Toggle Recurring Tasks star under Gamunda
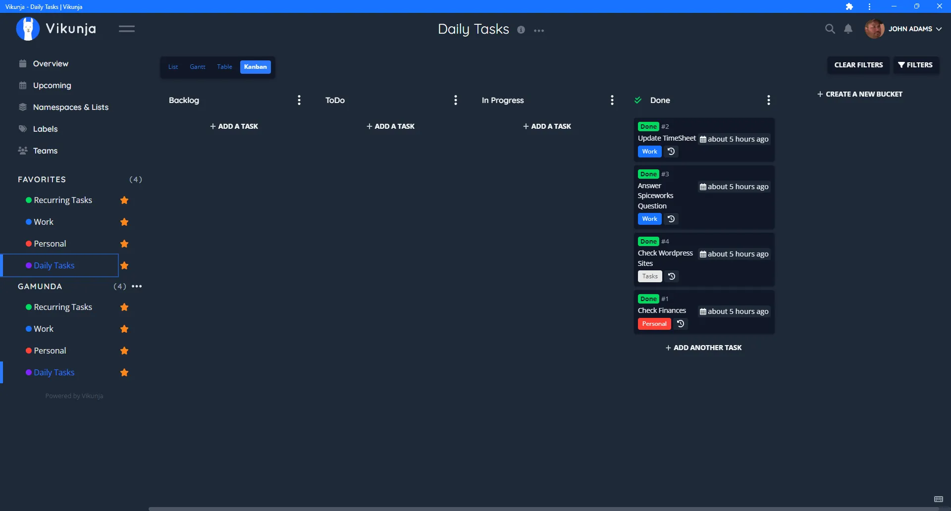The image size is (951, 511). pyautogui.click(x=124, y=307)
